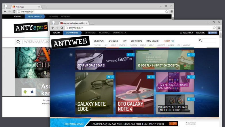Focus the antyweb.pl address bar

click(x=140, y=28)
